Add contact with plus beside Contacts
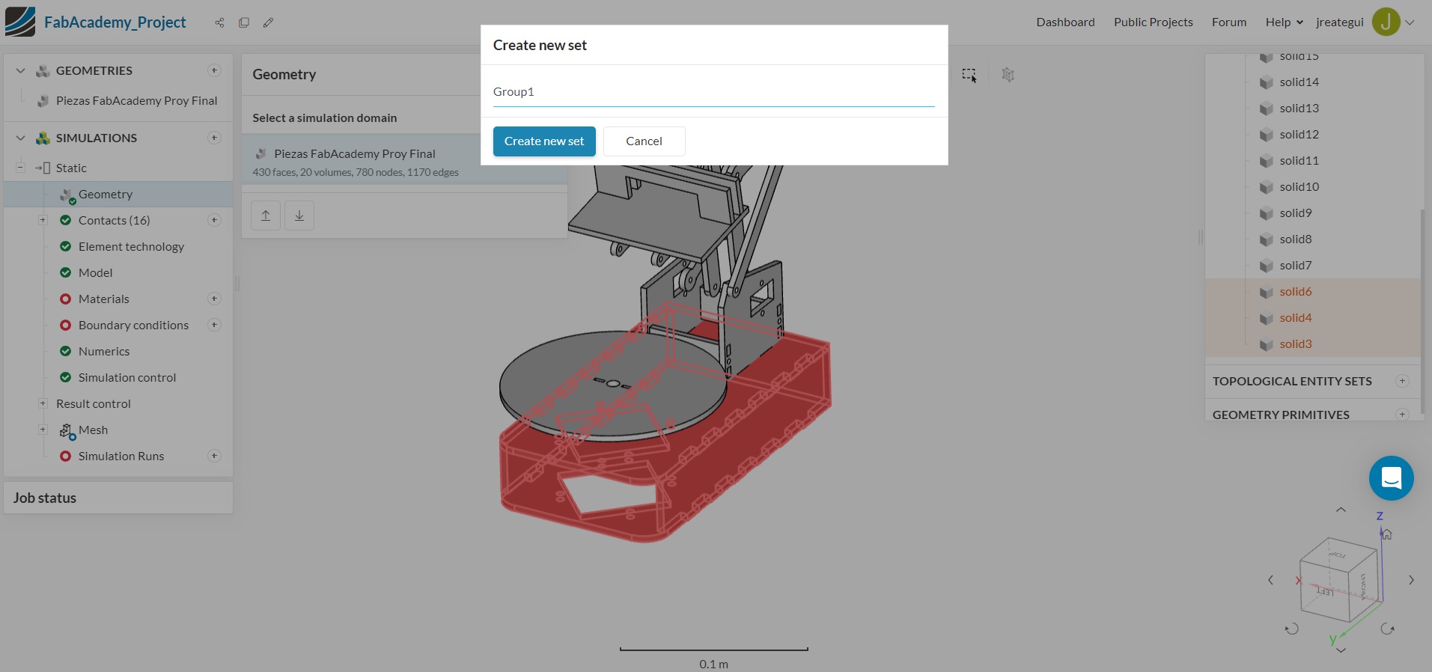The width and height of the screenshot is (1432, 672). [x=214, y=220]
